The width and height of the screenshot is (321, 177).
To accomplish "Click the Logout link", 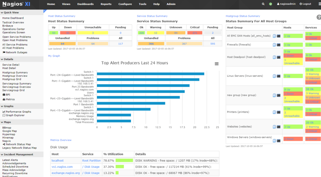I will click(x=305, y=4).
